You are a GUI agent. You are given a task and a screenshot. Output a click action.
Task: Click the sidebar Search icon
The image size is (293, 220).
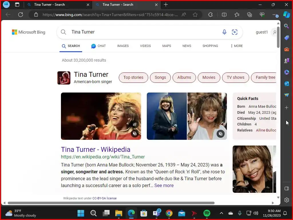(x=286, y=26)
